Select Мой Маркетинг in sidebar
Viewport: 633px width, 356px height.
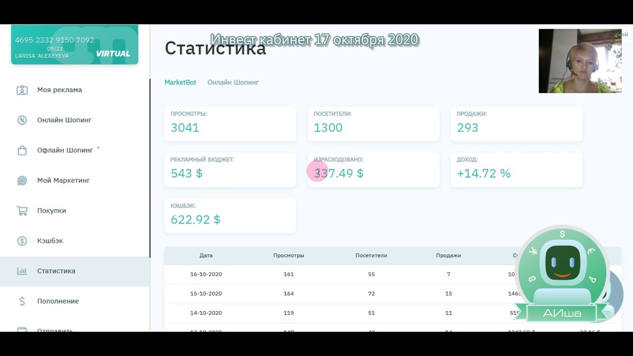(63, 180)
